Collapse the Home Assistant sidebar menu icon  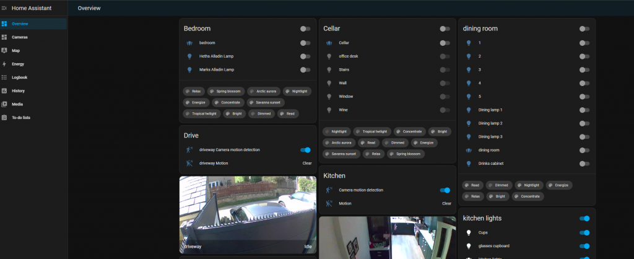pos(4,8)
